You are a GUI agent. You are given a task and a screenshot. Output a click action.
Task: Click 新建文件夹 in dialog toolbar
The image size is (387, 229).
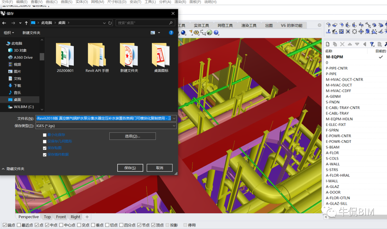(x=31, y=33)
